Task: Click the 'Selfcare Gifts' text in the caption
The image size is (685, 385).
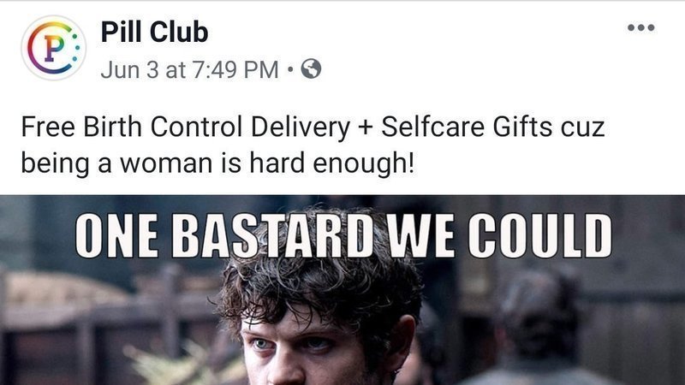Action: [467, 127]
